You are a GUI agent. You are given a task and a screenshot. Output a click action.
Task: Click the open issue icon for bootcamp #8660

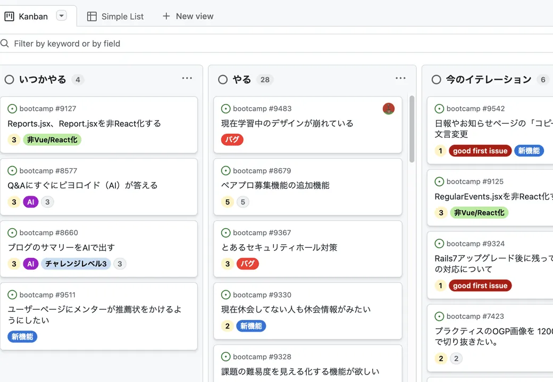pyautogui.click(x=12, y=232)
